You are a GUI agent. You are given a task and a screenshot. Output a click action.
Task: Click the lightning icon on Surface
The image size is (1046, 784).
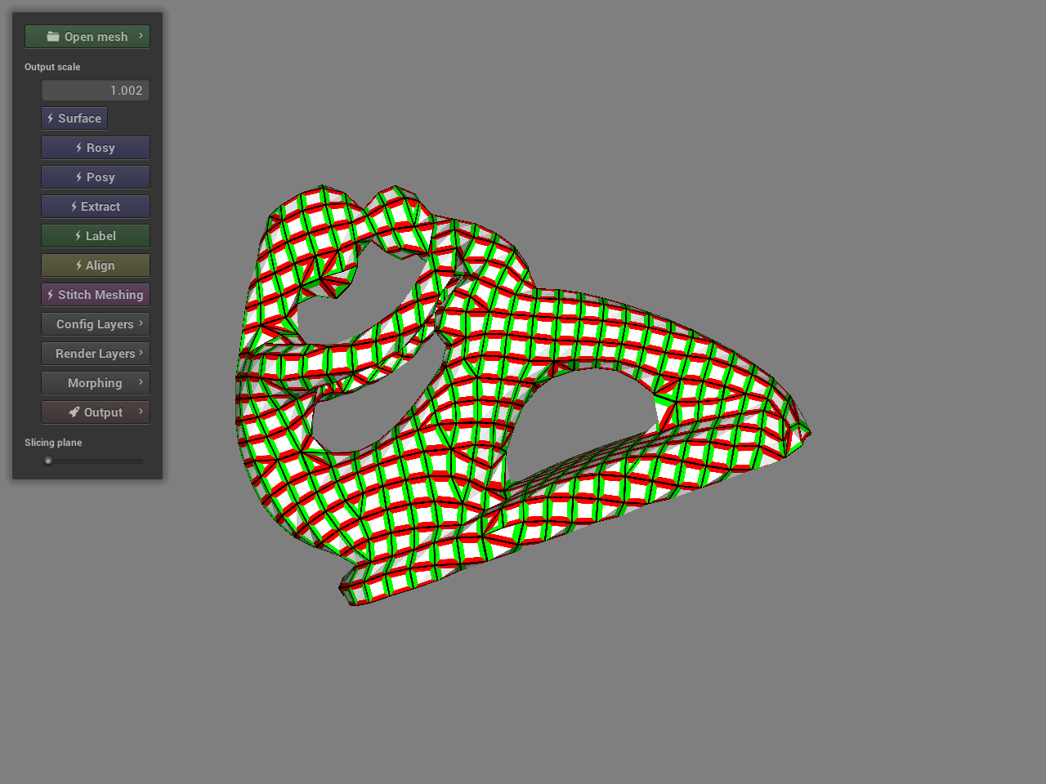tap(51, 118)
